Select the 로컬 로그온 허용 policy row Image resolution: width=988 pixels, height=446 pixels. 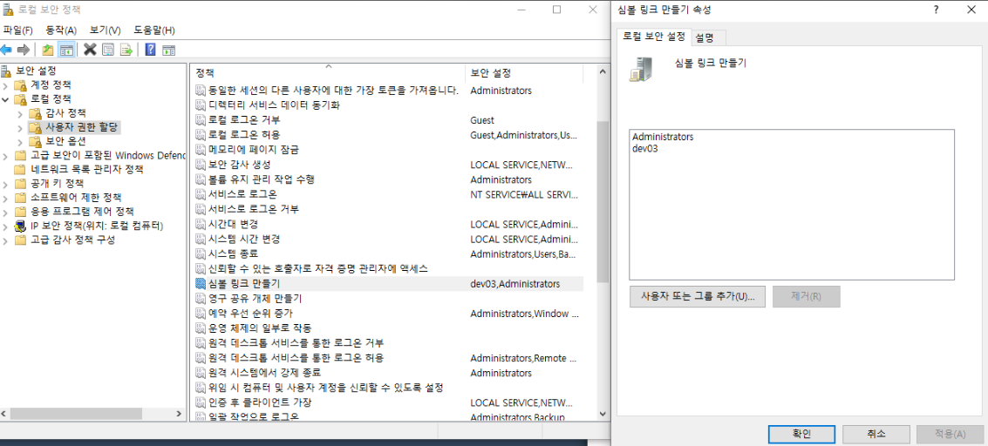coord(387,135)
